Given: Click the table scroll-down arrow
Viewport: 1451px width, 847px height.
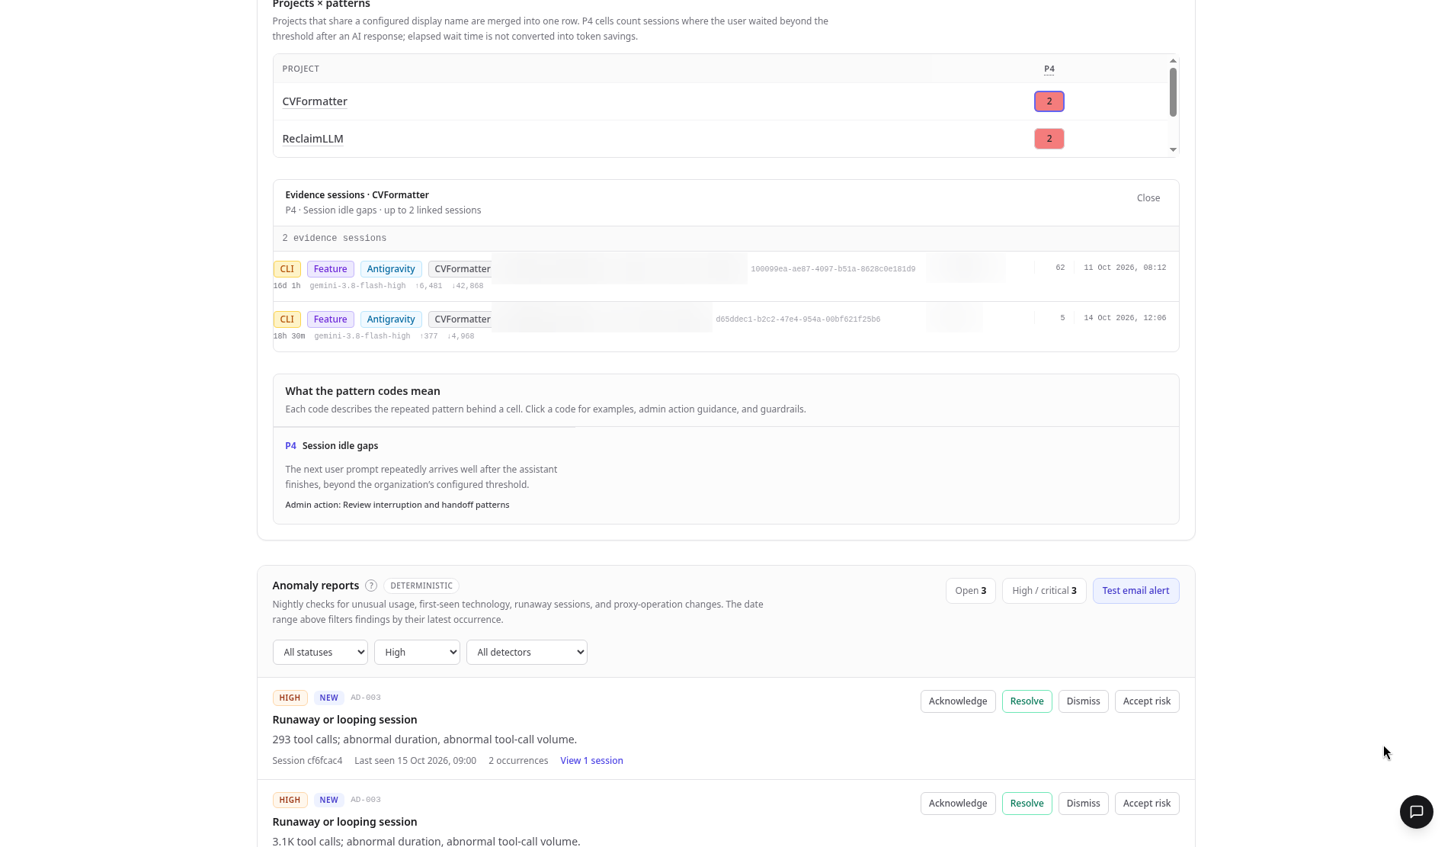Looking at the screenshot, I should pos(1173,149).
